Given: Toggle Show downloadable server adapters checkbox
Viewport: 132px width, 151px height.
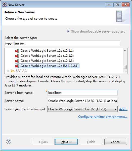Looking at the screenshot, I should (68, 32).
